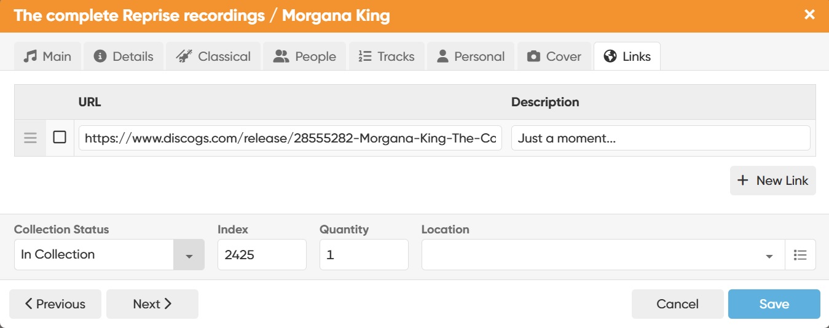Image resolution: width=829 pixels, height=328 pixels.
Task: Expand the Collection Status dropdown
Action: (189, 255)
